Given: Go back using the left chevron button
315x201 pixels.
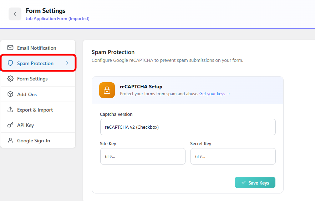Looking at the screenshot, I should tap(15, 14).
